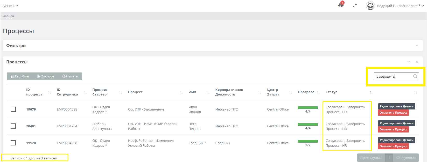
Task: Cancel process 20401
Action: (x=393, y=129)
